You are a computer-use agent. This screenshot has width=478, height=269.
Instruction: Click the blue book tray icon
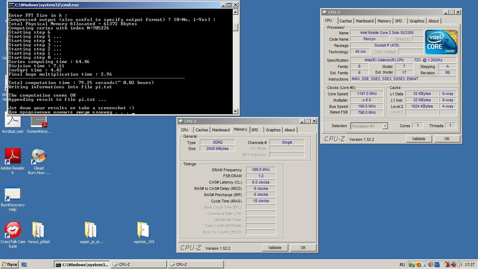(437, 265)
